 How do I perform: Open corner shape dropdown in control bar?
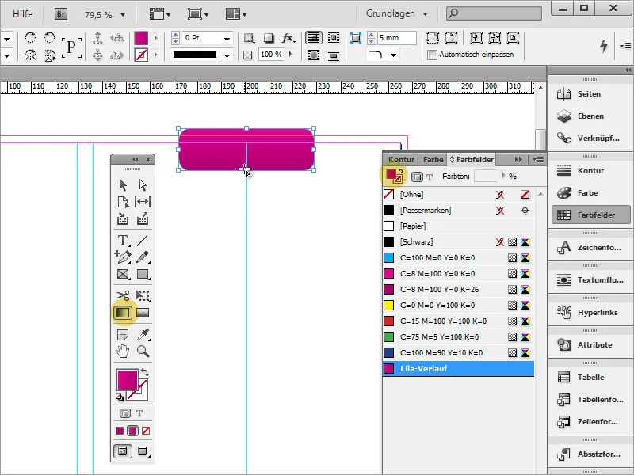click(393, 55)
